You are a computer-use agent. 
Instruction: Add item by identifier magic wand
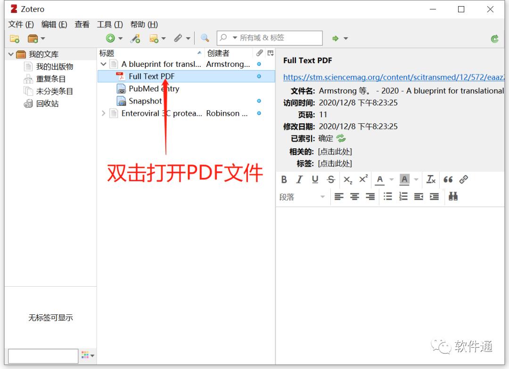135,38
